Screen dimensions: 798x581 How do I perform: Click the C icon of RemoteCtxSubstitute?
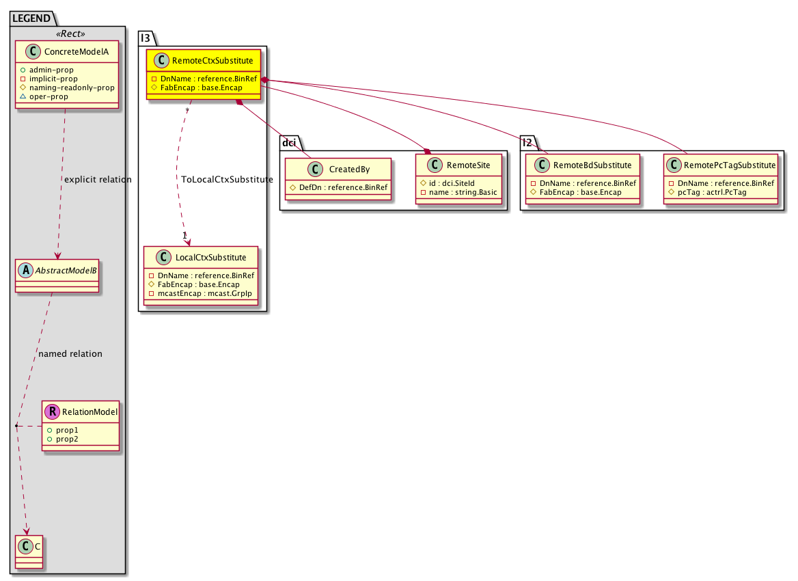coord(161,62)
